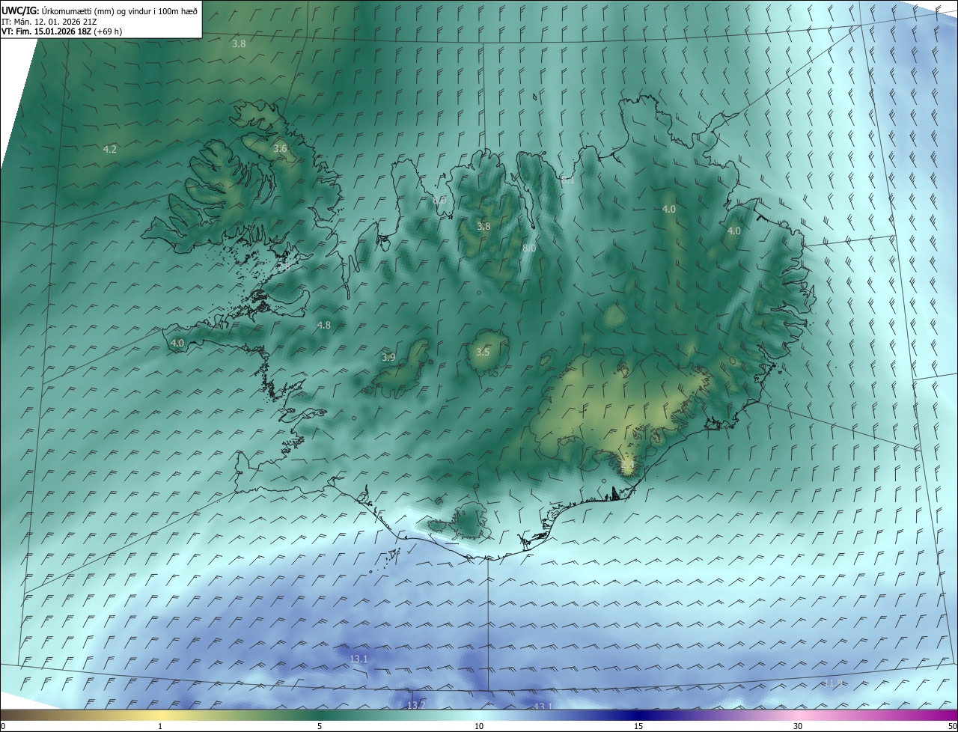Select the color scale tick label 5
This screenshot has width=958, height=732.
pos(320,727)
